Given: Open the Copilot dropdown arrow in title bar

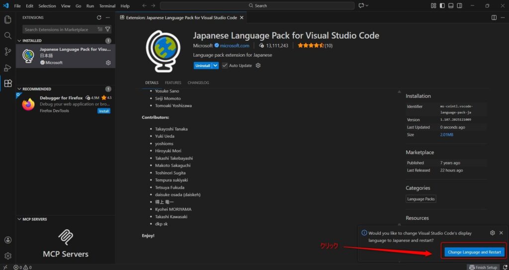Looking at the screenshot, I should pyautogui.click(x=367, y=5).
